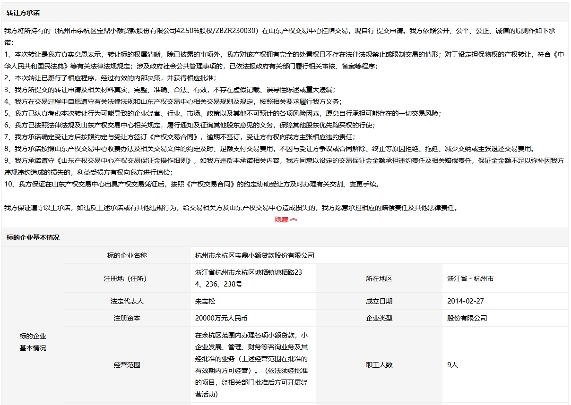Click commitment clause 10 about 交割、变更手续
The width and height of the screenshot is (571, 405).
tap(192, 184)
